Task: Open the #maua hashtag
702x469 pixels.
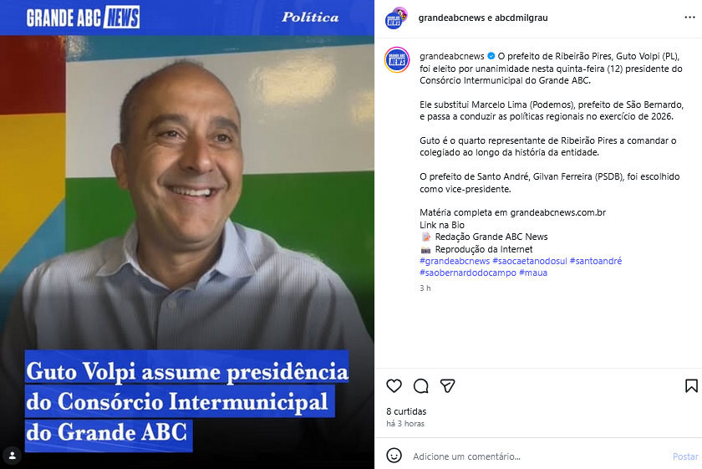Action: pyautogui.click(x=533, y=273)
